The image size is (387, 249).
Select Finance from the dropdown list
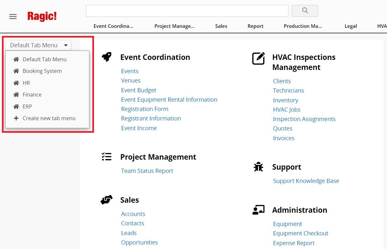click(32, 95)
